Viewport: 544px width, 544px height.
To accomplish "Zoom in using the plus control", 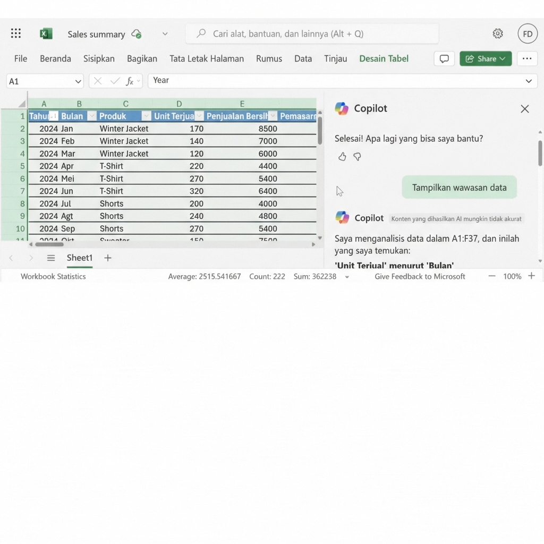I will [533, 276].
